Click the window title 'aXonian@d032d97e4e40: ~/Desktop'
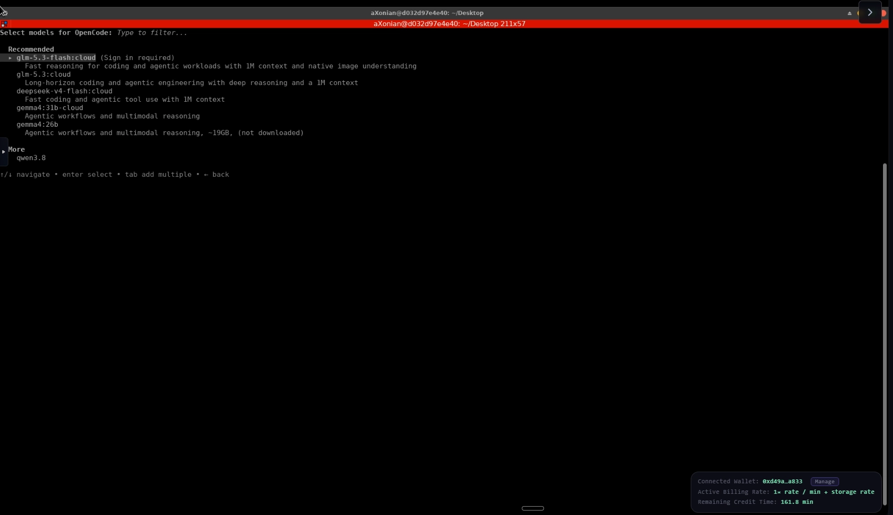This screenshot has width=893, height=515. click(x=427, y=13)
